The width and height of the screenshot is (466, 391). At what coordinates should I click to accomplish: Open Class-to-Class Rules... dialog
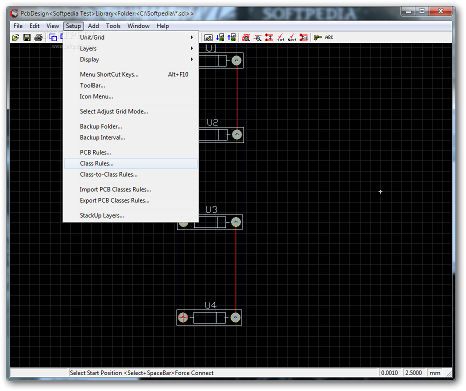(x=131, y=174)
